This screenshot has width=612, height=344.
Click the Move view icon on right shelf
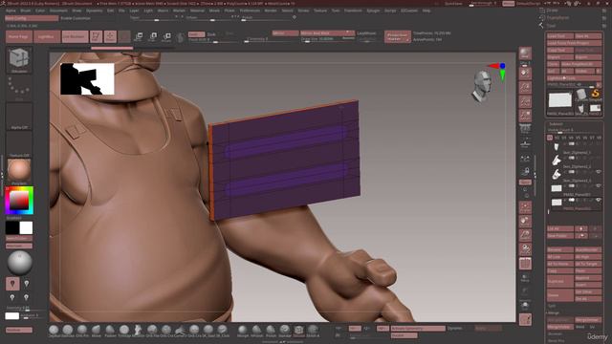tap(525, 221)
